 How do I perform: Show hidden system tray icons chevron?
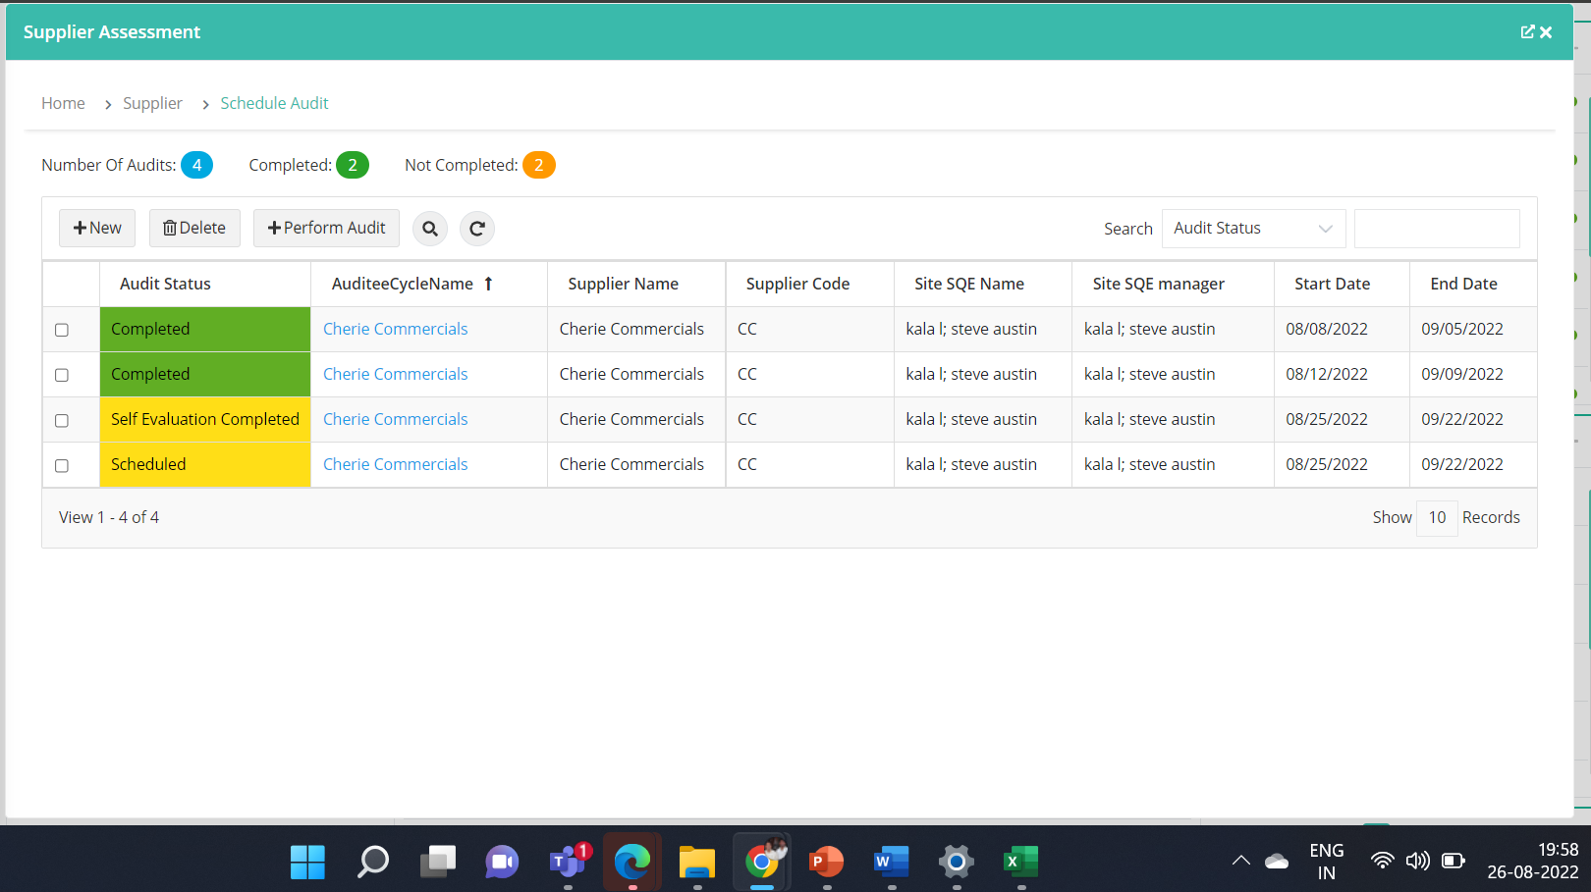[1241, 861]
